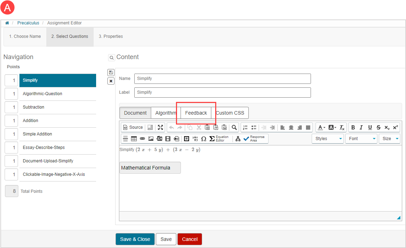Viewport: 406px width, 248px height.
Task: Toggle Source view in editor
Action: click(x=133, y=127)
